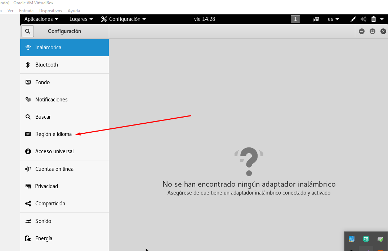Open the Acceso universal panel
388x251 pixels.
64,151
